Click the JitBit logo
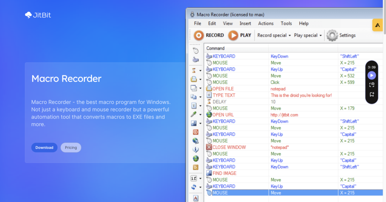 coord(38,15)
